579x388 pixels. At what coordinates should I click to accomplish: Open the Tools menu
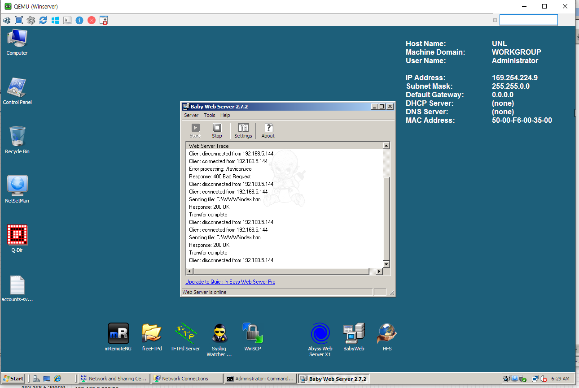(x=210, y=115)
